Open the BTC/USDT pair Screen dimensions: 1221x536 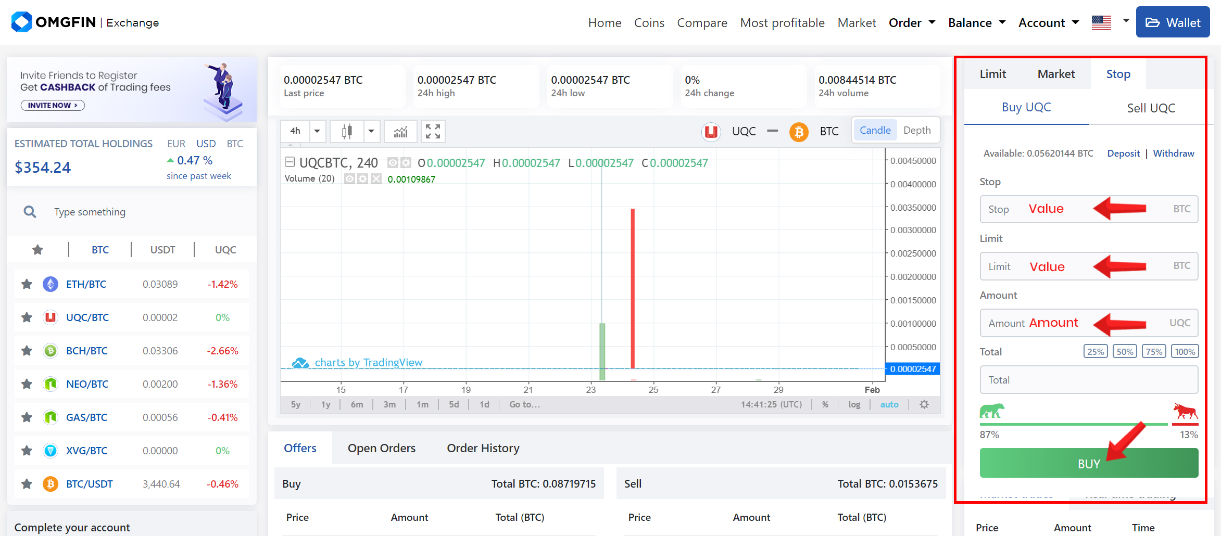point(89,484)
